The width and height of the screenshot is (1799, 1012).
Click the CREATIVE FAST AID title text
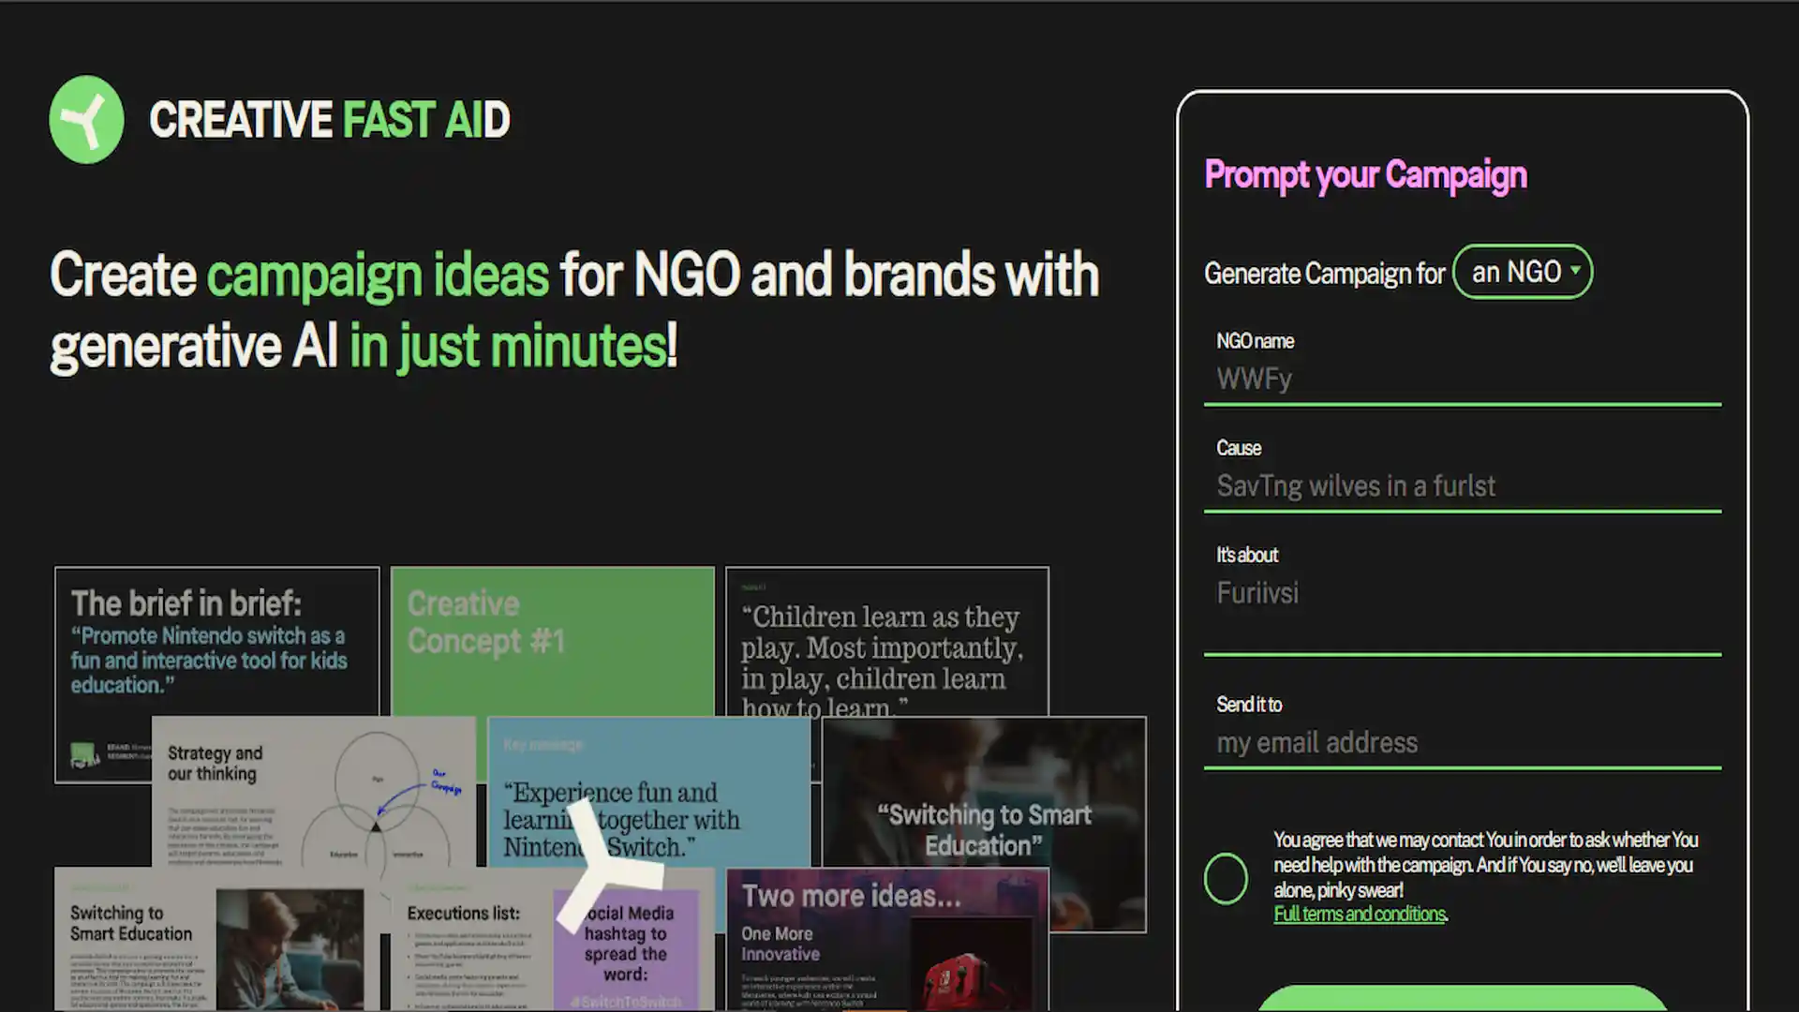point(330,120)
